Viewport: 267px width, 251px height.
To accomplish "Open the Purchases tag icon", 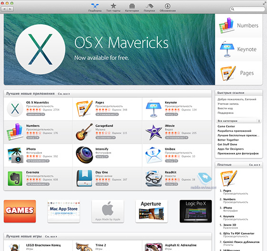I will pyautogui.click(x=149, y=8).
